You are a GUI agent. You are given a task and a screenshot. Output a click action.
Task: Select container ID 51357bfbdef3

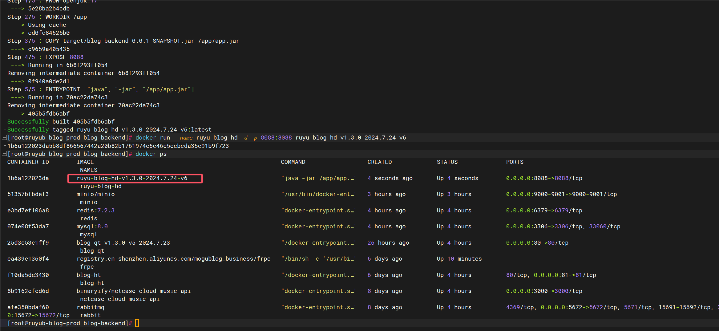[28, 194]
